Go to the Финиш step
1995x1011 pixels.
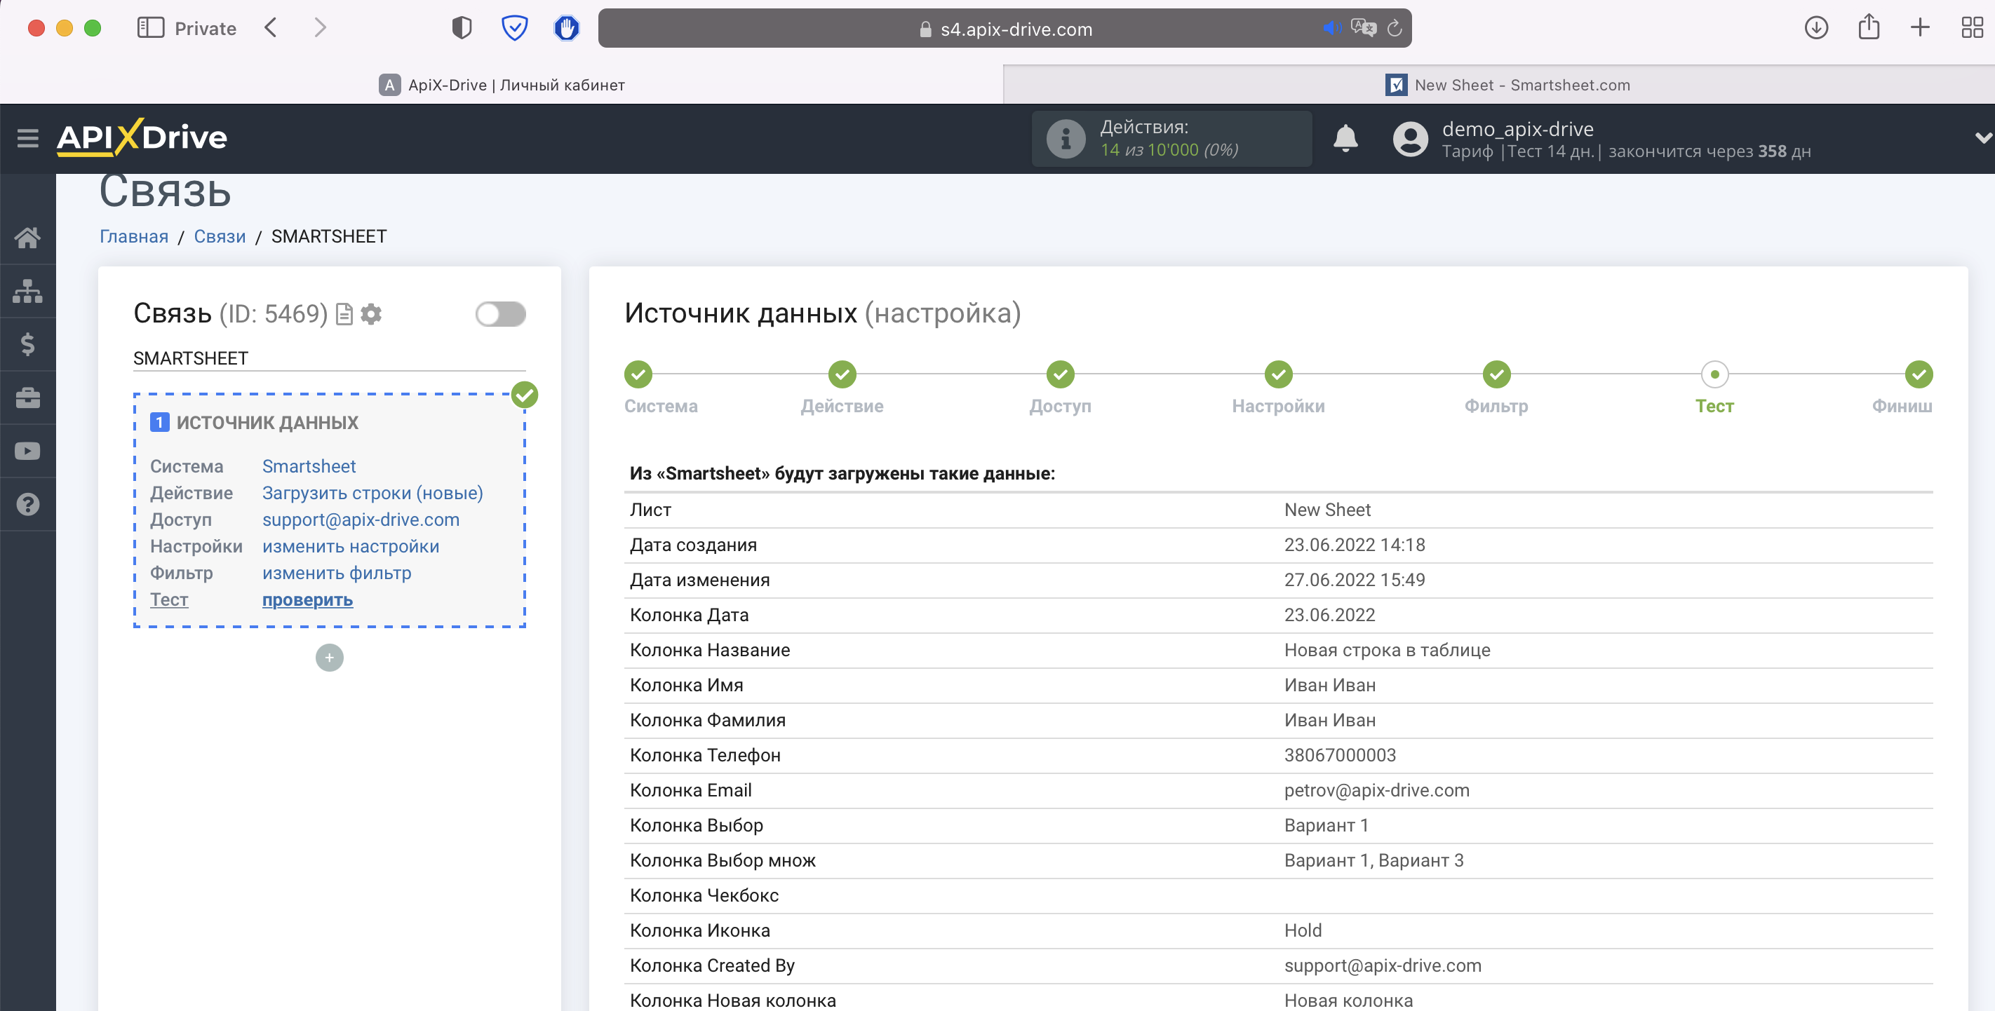(x=1919, y=374)
